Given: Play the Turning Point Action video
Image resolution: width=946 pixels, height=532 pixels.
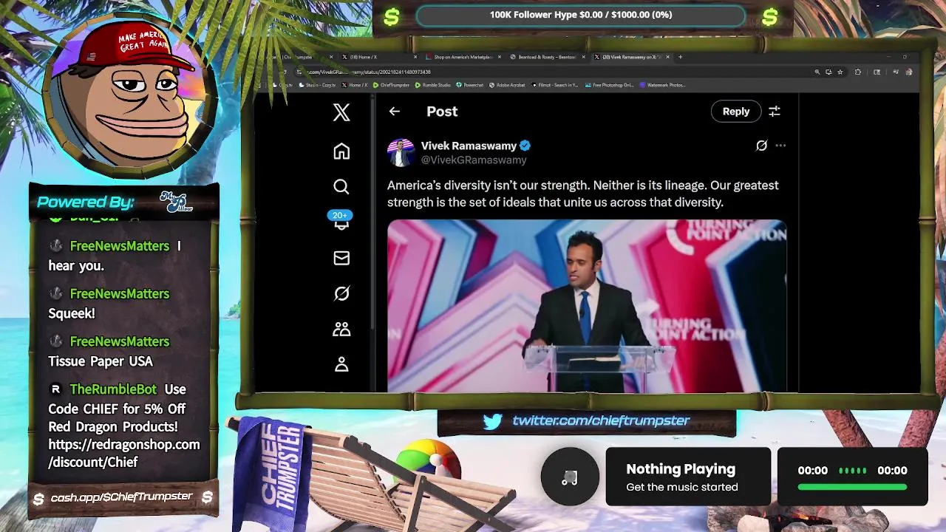Looking at the screenshot, I should pyautogui.click(x=586, y=306).
